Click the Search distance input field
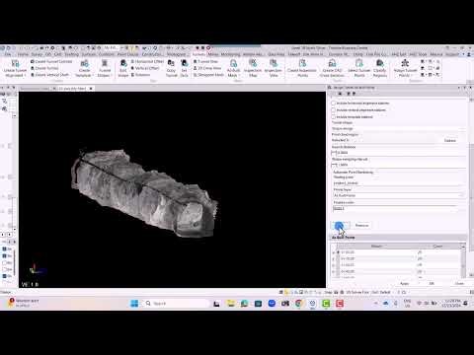Screen dimensions: 474x355 [x=399, y=153]
